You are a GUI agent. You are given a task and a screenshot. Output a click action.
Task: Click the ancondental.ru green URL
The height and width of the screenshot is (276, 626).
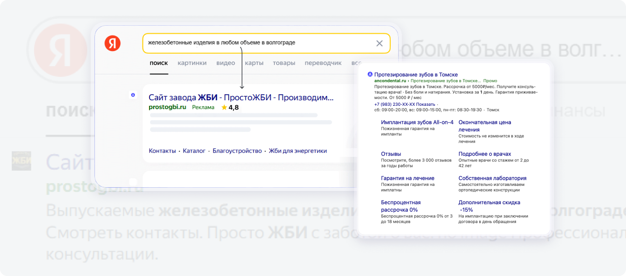pos(391,80)
